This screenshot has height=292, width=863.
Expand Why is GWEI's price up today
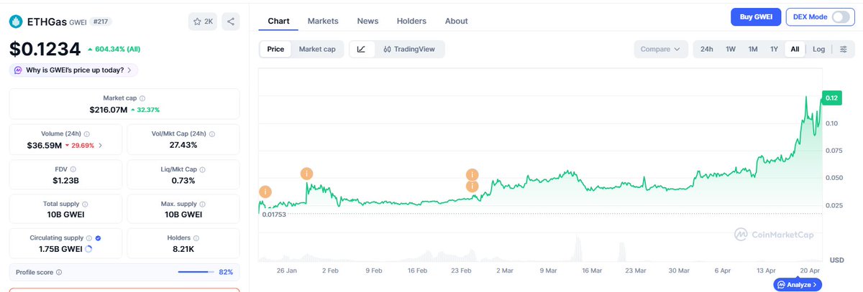[x=74, y=70]
